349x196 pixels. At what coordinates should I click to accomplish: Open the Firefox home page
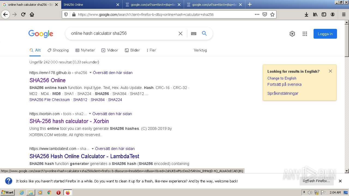point(32,14)
